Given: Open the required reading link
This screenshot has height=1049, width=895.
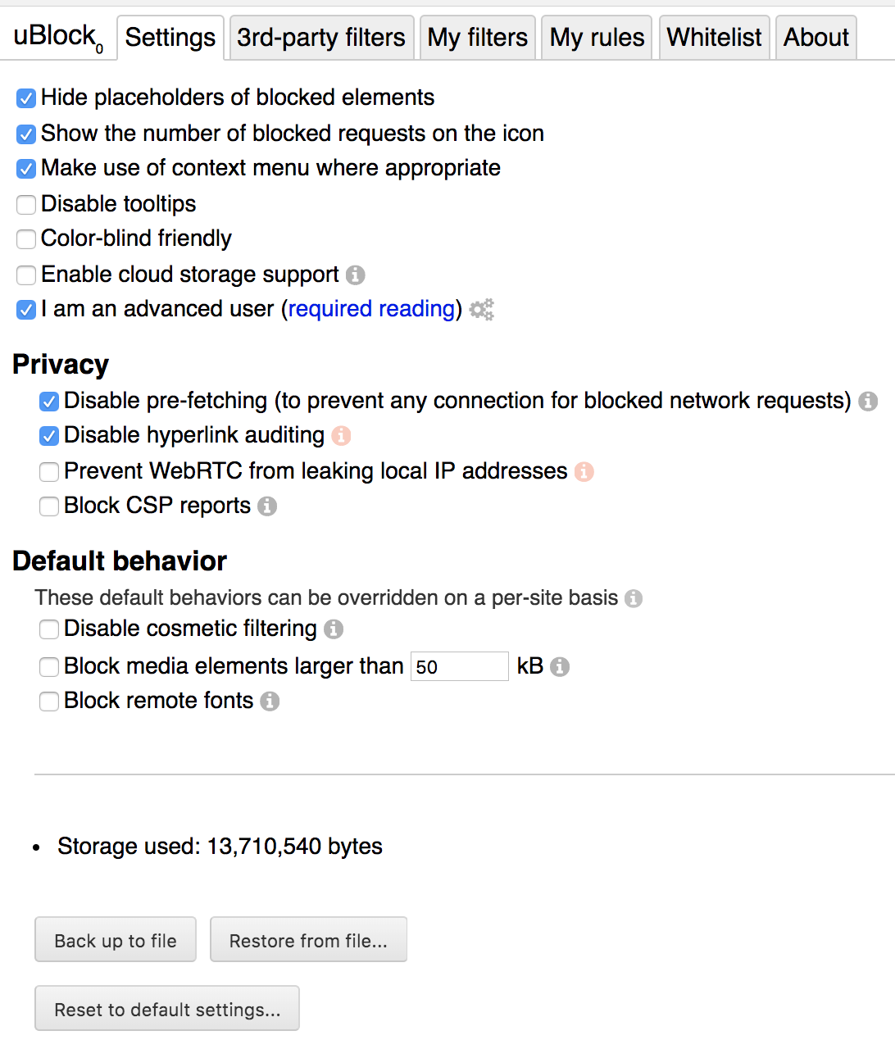Looking at the screenshot, I should pos(370,309).
